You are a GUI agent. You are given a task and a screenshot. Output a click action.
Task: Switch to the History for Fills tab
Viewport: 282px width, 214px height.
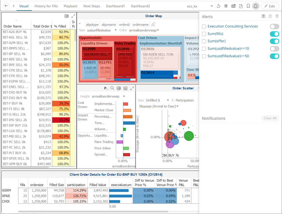46,6
